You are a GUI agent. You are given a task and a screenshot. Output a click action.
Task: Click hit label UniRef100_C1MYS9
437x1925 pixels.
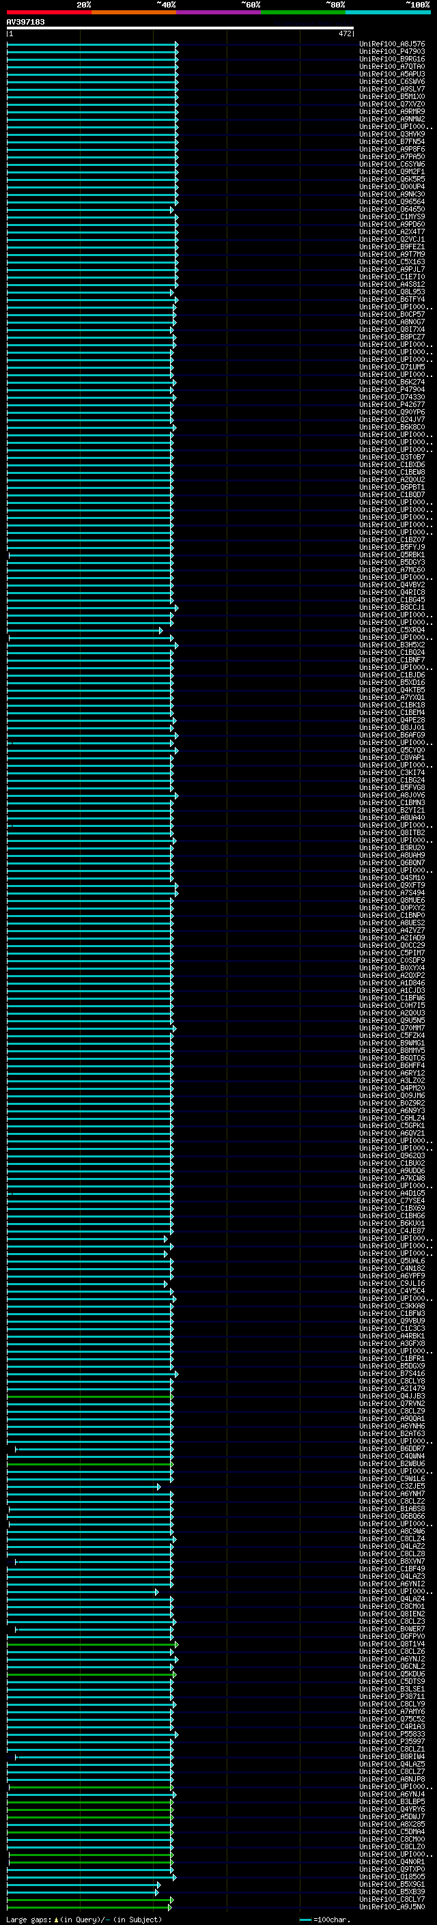[392, 216]
